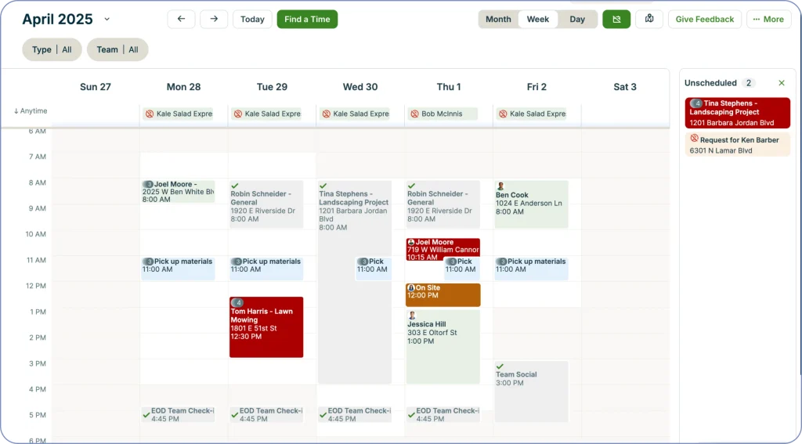Select the Sat 3 day header
The image size is (802, 444).
pyautogui.click(x=625, y=87)
